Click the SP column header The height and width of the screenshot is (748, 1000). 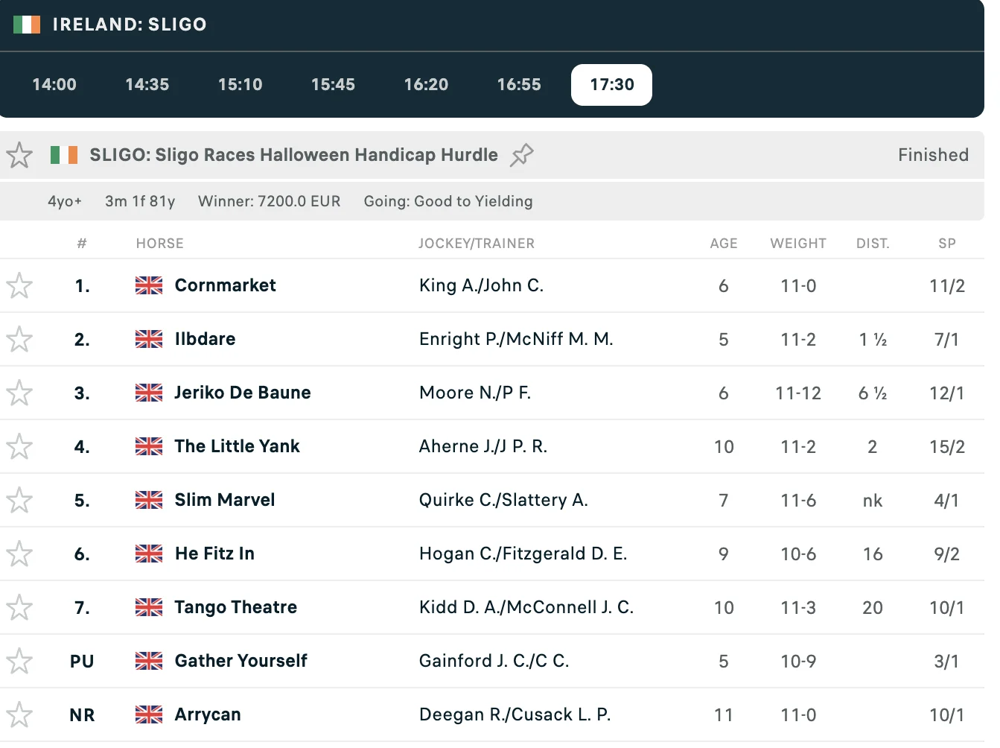pos(946,244)
